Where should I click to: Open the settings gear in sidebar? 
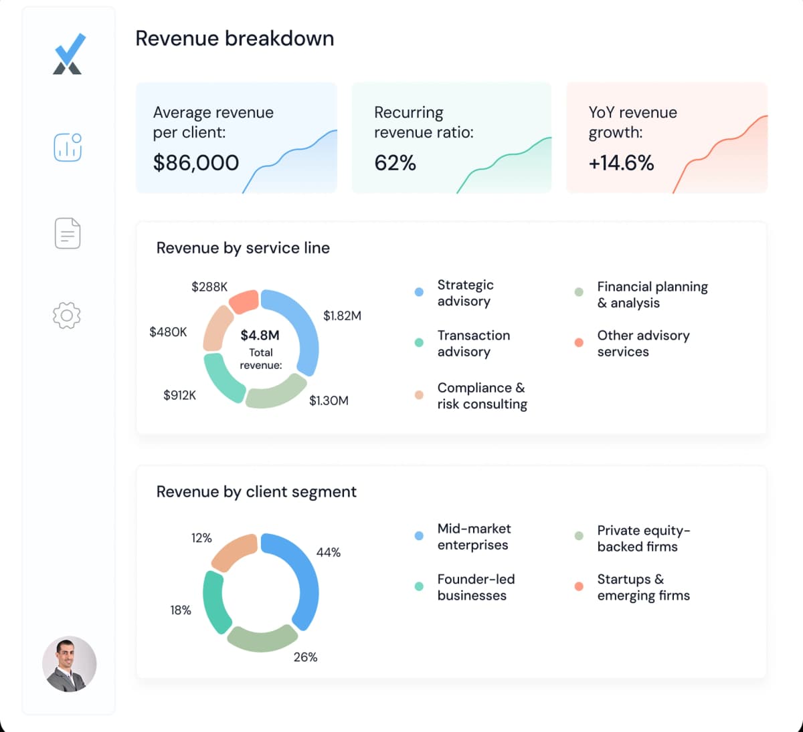coord(67,316)
